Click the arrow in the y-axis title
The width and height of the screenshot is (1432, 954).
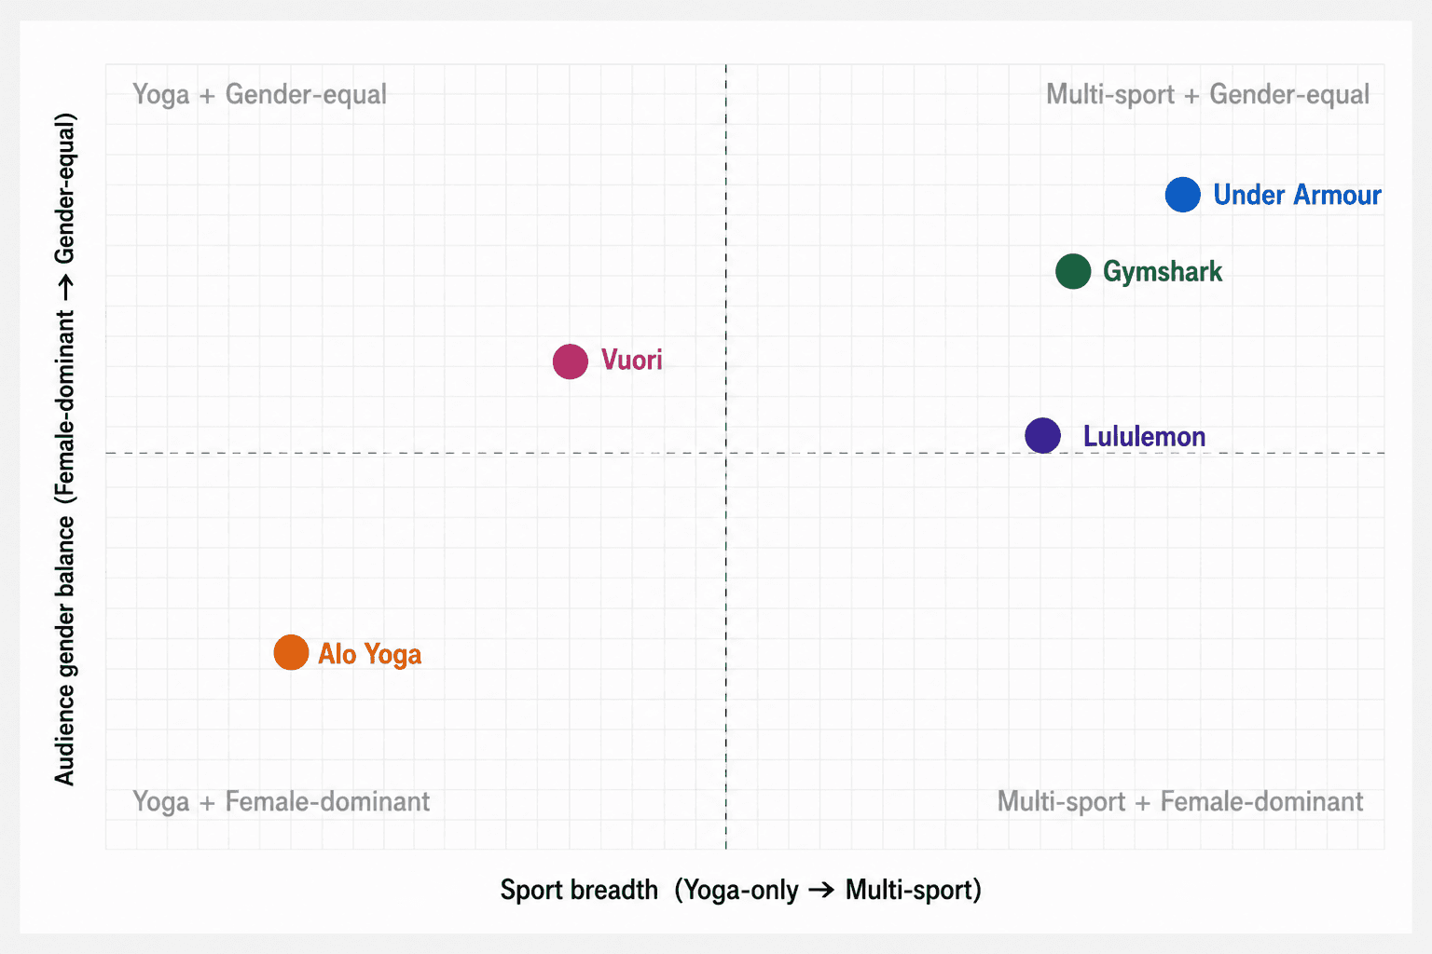(64, 290)
